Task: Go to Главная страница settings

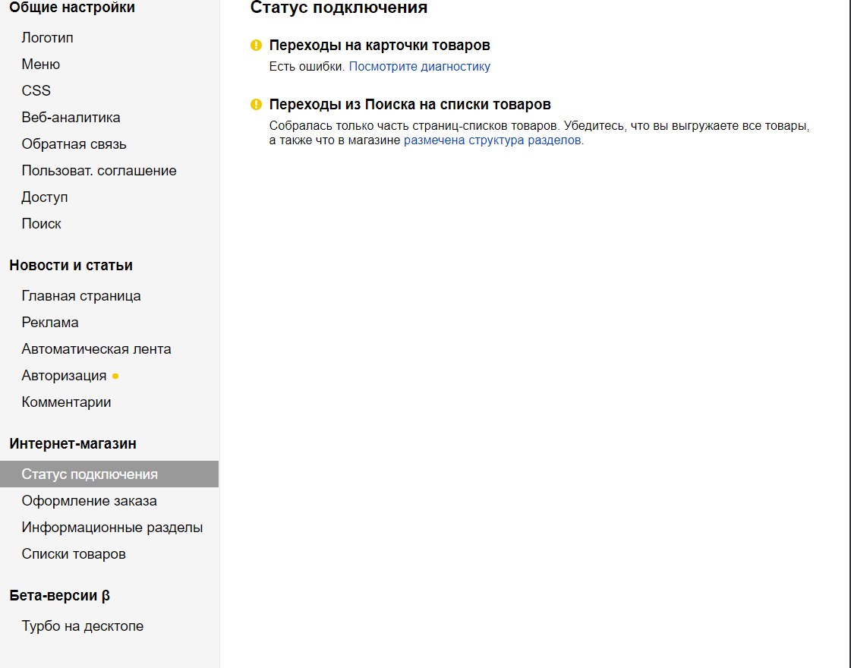Action: click(x=81, y=296)
